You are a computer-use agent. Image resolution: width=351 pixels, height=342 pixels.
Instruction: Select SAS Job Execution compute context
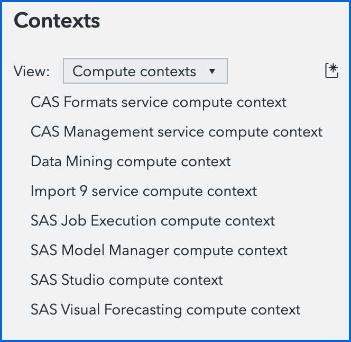[152, 221]
